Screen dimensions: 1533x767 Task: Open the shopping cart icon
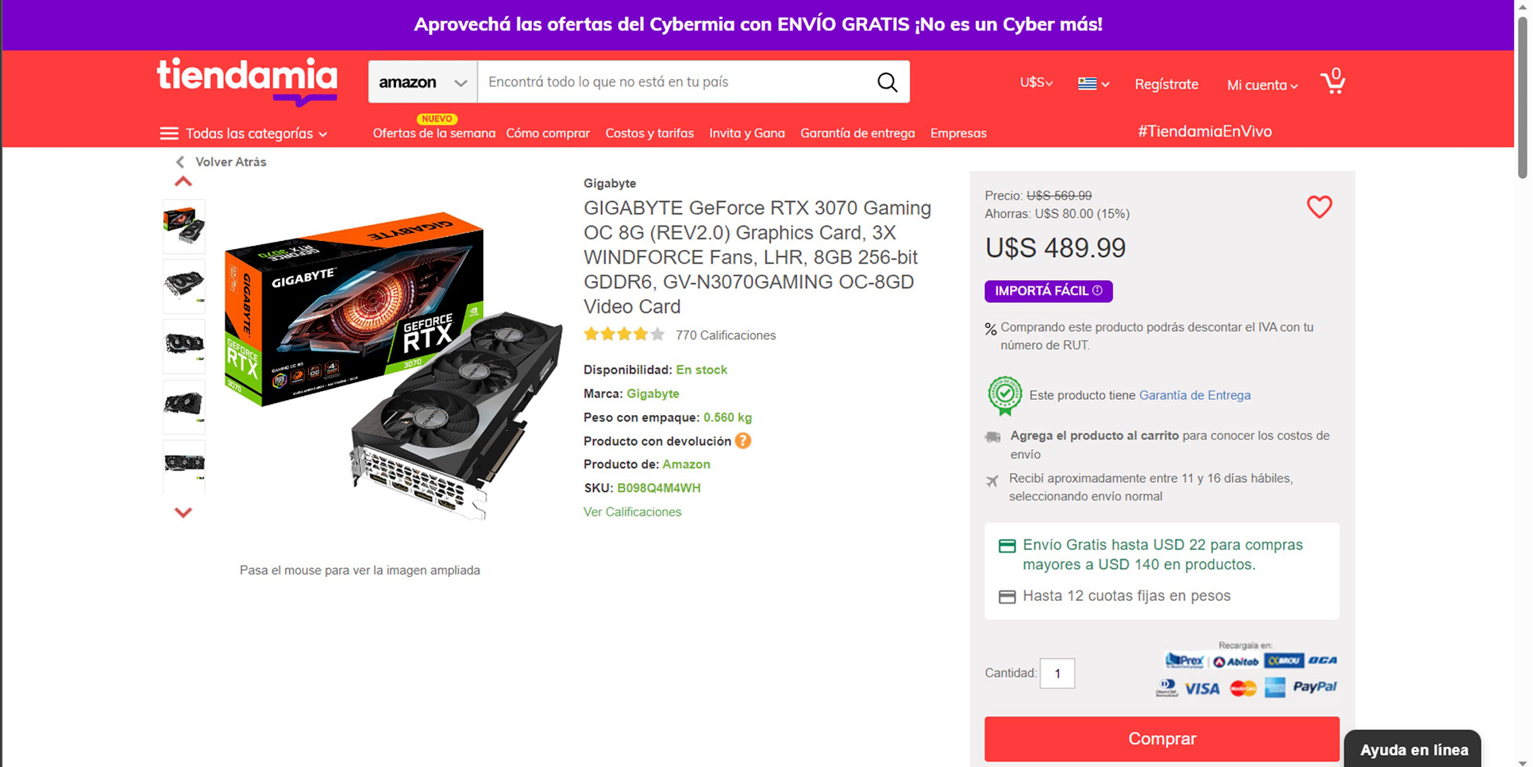click(1333, 81)
